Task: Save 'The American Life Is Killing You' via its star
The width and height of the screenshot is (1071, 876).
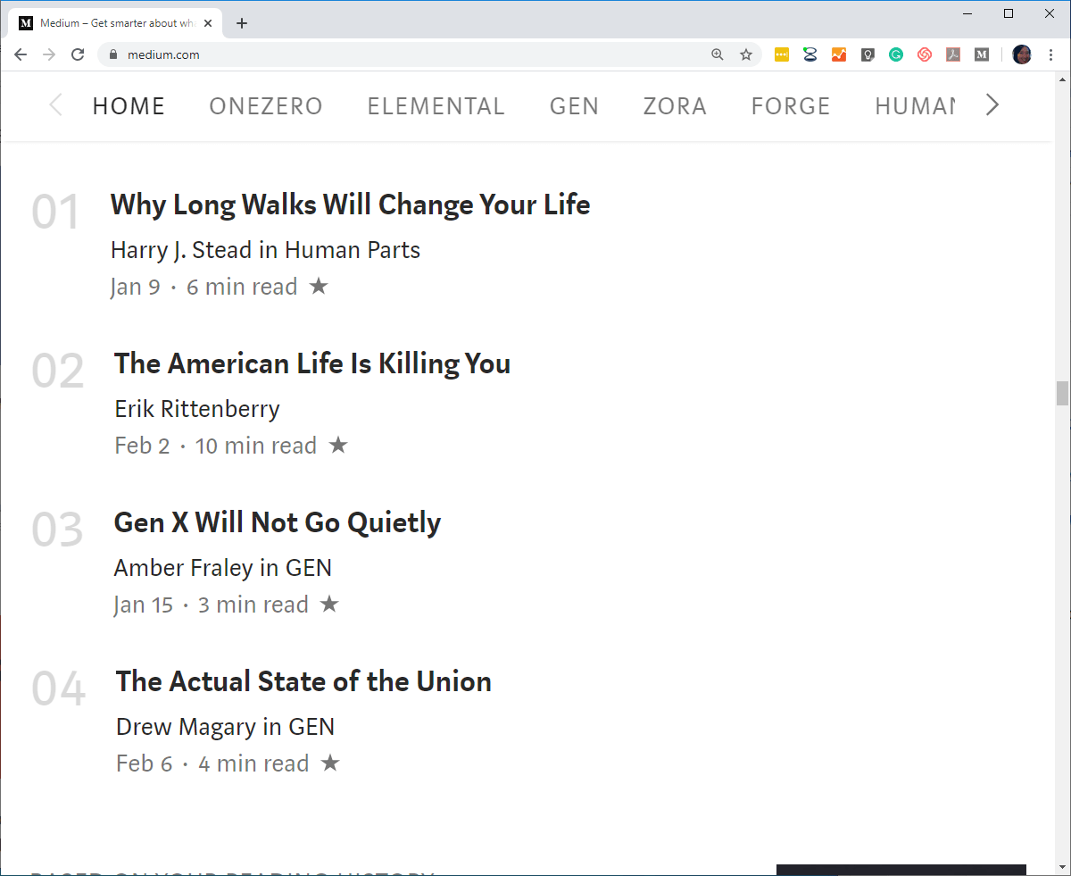Action: tap(338, 445)
